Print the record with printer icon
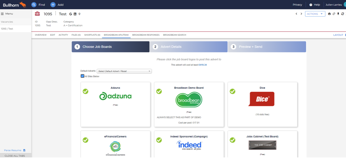The image size is (346, 159). 329,14
